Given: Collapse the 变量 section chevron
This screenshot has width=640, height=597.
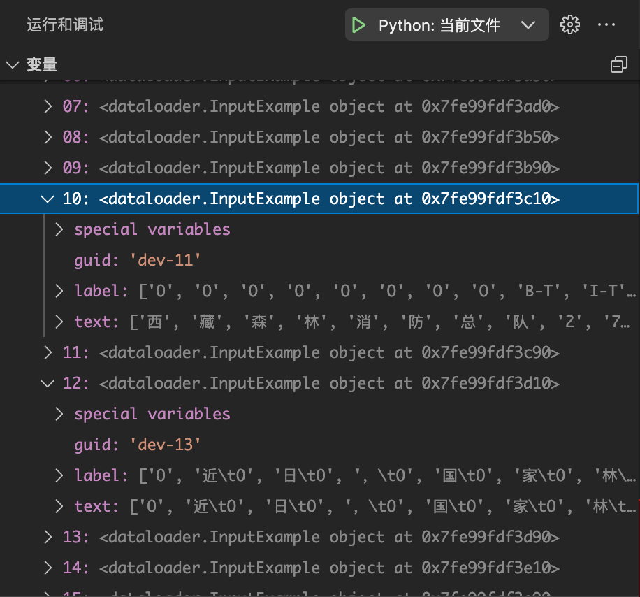Looking at the screenshot, I should tap(13, 64).
